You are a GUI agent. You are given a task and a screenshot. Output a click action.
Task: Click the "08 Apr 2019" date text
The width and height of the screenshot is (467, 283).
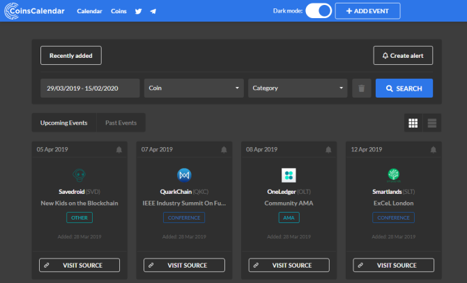pos(262,150)
